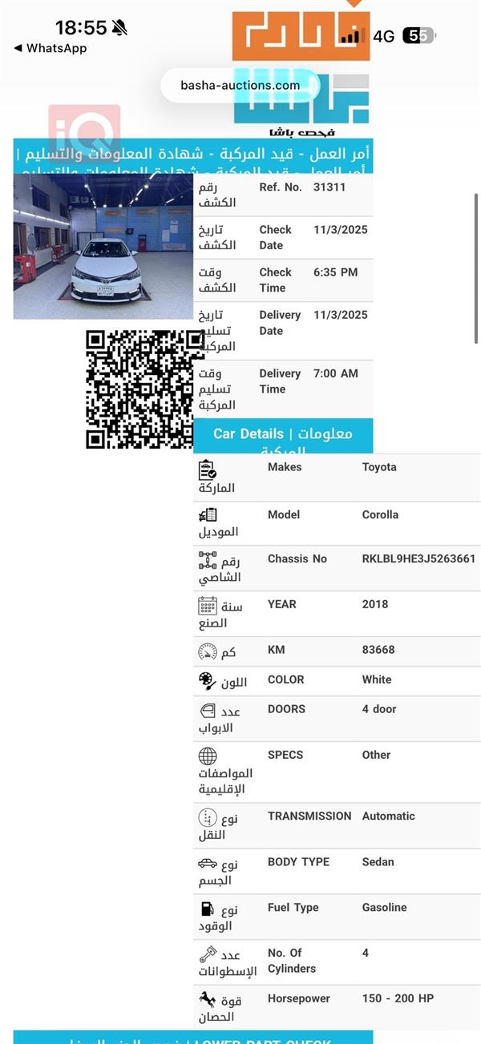Tap the KM speedometer icon
481x1044 pixels.
click(x=208, y=651)
